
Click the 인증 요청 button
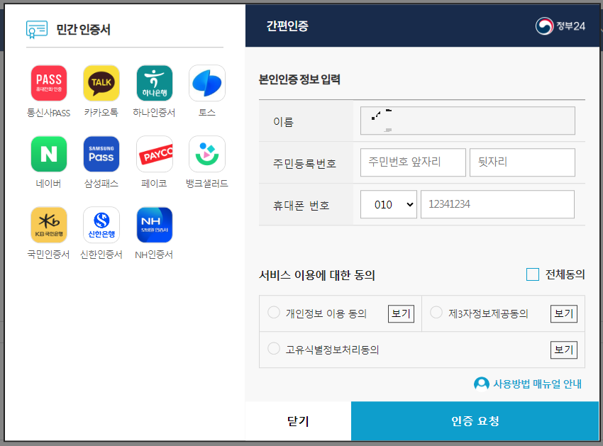[x=475, y=421]
